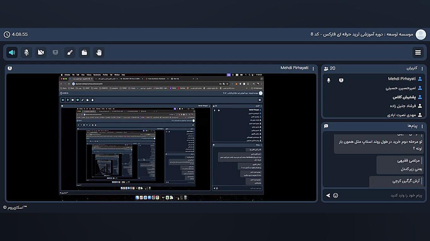Click the chat message یعنی زیرکندل
Screen dimensions: 430x241
tap(411, 169)
